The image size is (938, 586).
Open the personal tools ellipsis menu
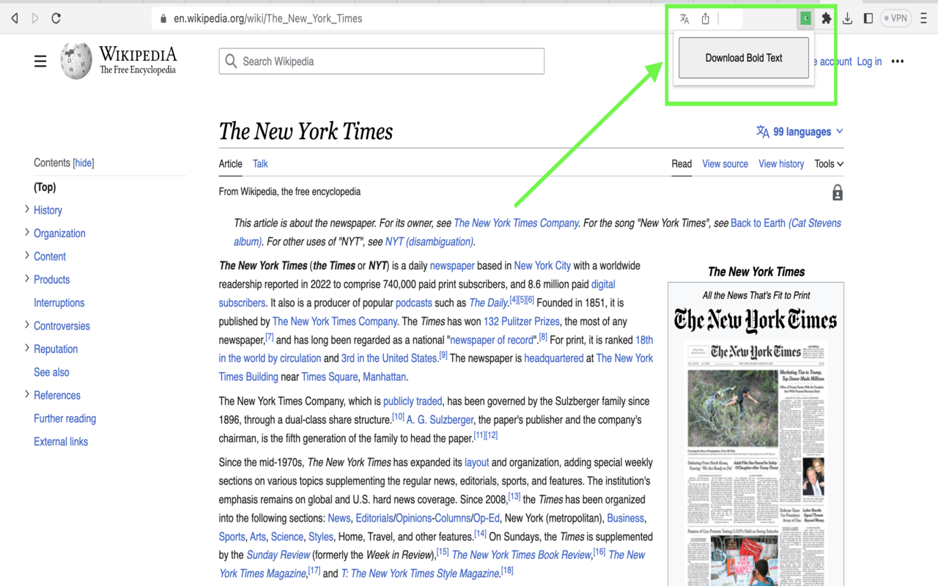(x=898, y=62)
